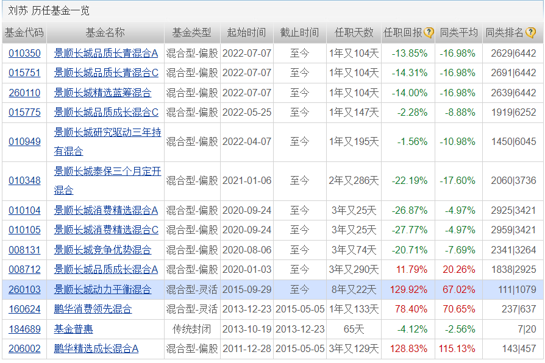545x363 pixels.
Task: Select the -27.77% return value
Action: pyautogui.click(x=410, y=230)
